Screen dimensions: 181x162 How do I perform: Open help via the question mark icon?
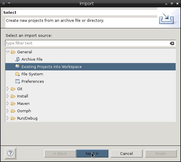[x=10, y=153]
